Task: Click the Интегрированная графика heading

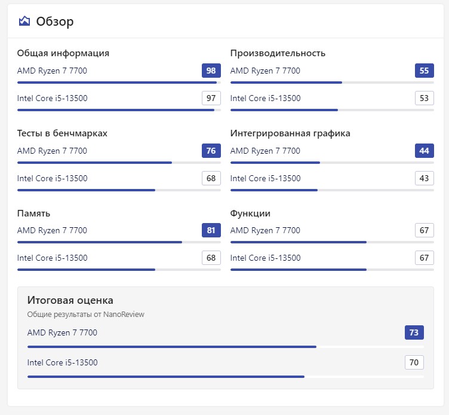Action: click(x=290, y=133)
